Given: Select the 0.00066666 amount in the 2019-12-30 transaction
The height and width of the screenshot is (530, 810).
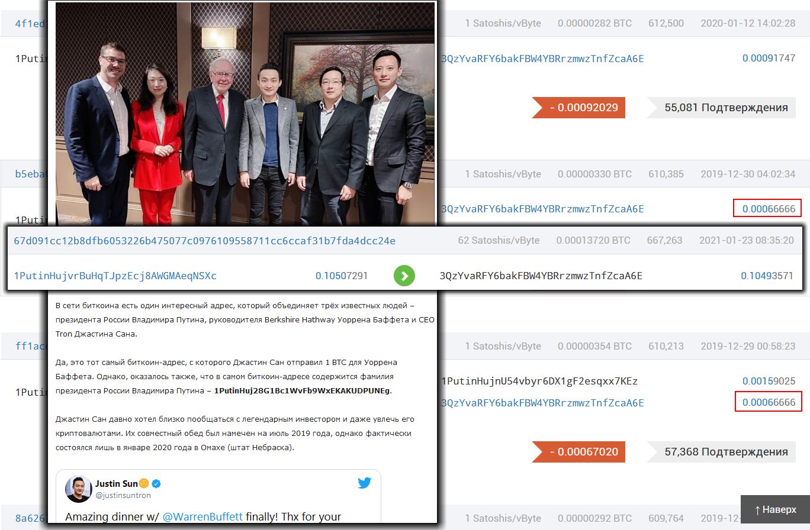Looking at the screenshot, I should [x=769, y=209].
